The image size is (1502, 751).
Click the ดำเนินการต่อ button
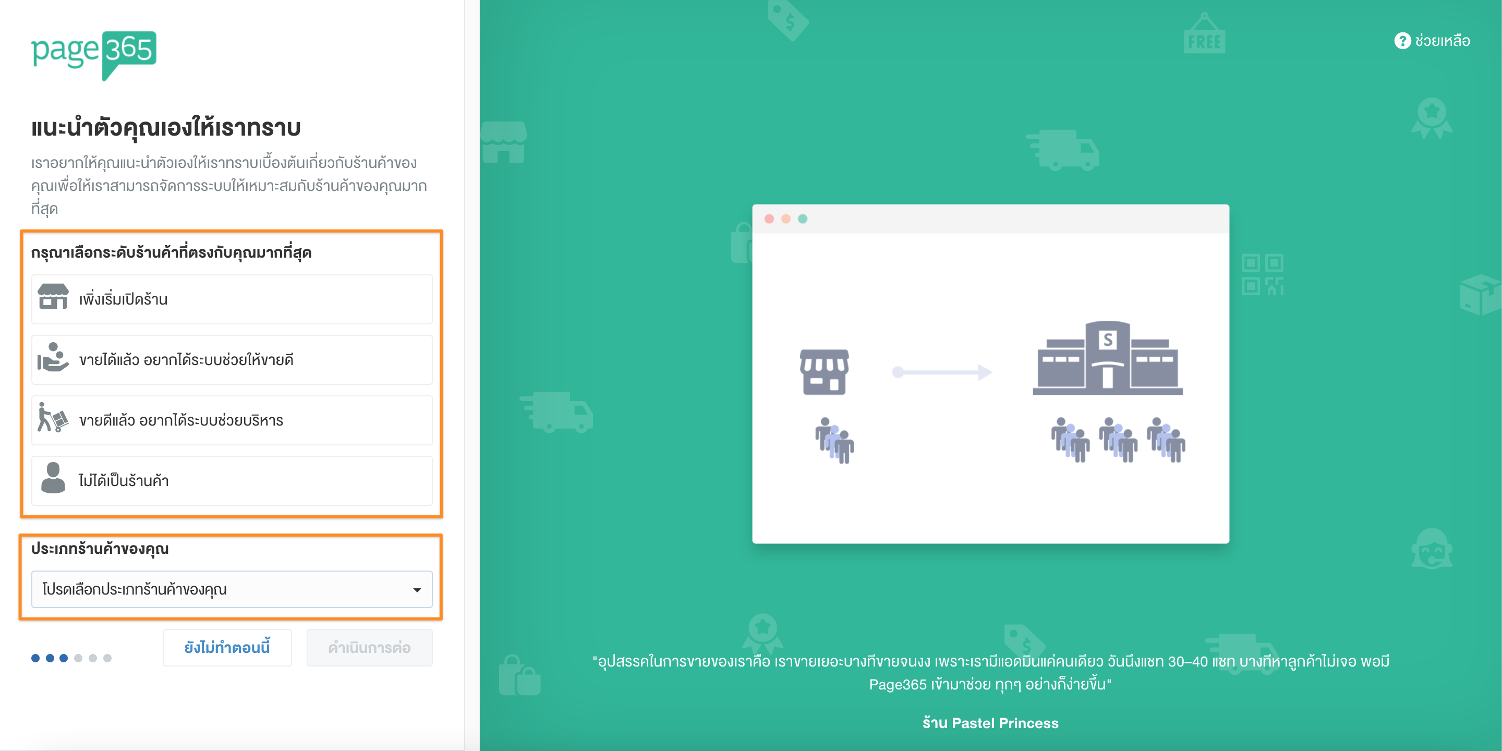point(370,647)
